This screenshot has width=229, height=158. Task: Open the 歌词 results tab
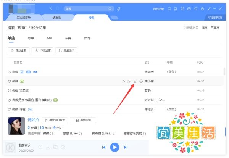87,38
